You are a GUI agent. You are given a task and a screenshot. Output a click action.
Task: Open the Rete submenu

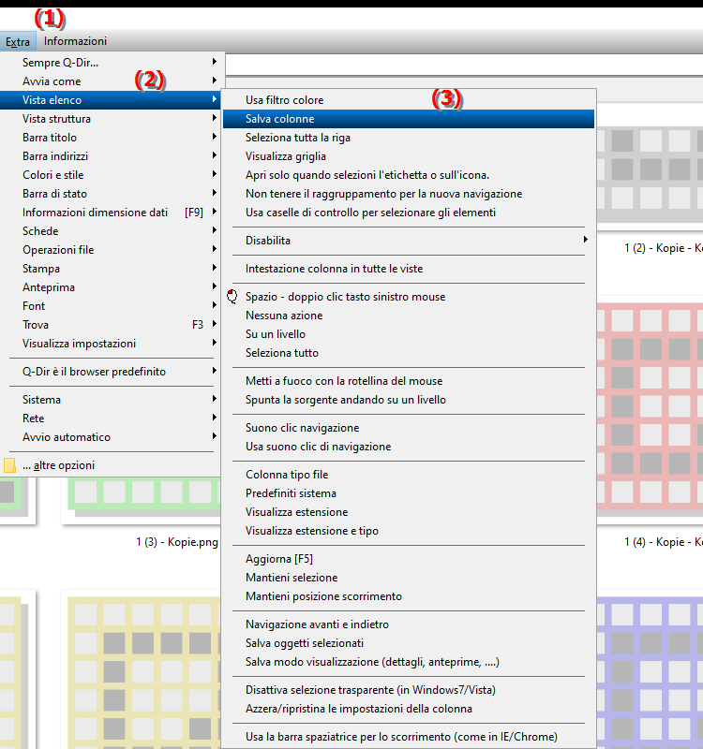[x=111, y=419]
